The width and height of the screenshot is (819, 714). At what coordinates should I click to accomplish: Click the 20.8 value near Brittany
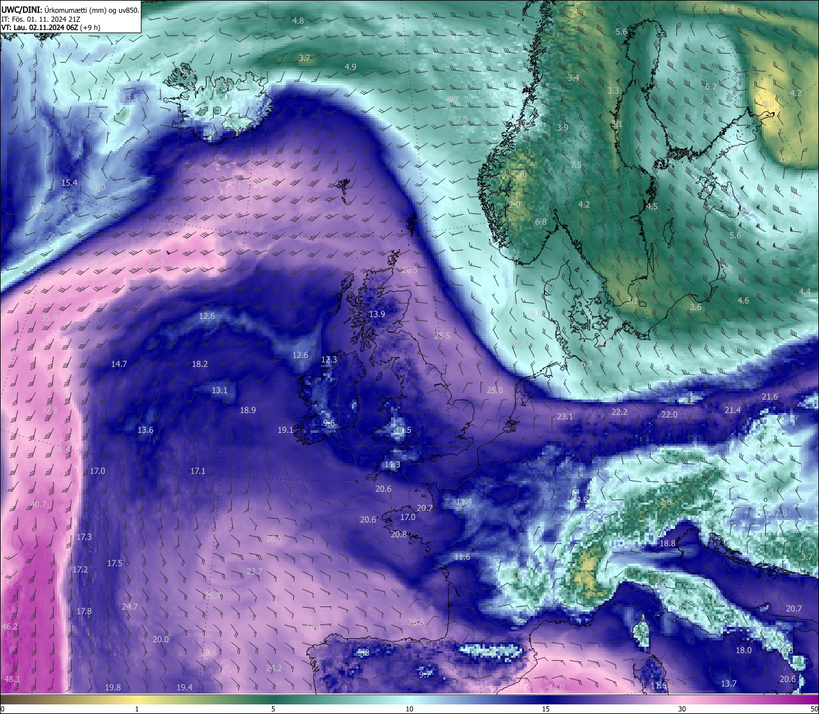coord(399,534)
